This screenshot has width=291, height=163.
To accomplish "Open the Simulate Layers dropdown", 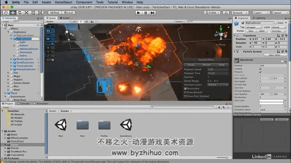I will [217, 85].
